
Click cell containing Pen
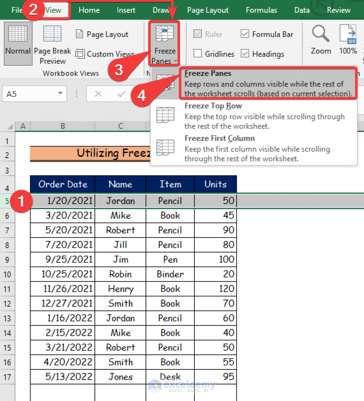point(170,259)
